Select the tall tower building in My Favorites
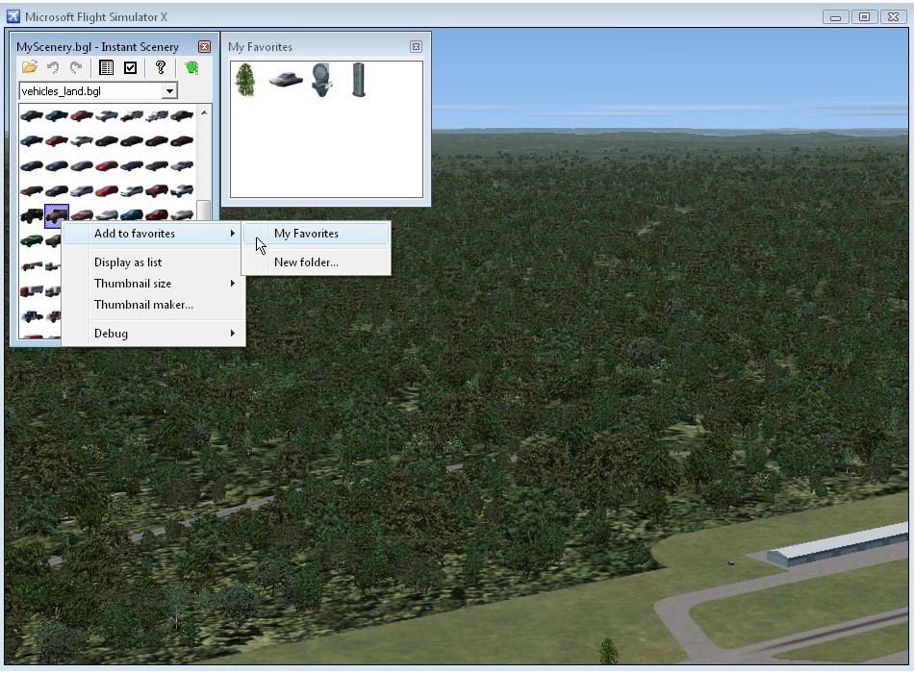The height and width of the screenshot is (673, 914). 359,81
